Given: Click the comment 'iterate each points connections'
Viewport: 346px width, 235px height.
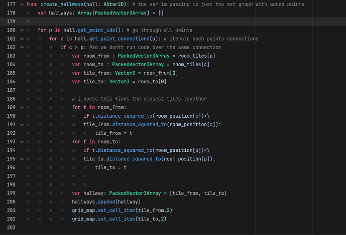Looking at the screenshot, I should point(211,39).
